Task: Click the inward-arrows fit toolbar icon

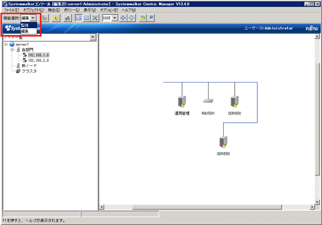Action: tap(123, 18)
